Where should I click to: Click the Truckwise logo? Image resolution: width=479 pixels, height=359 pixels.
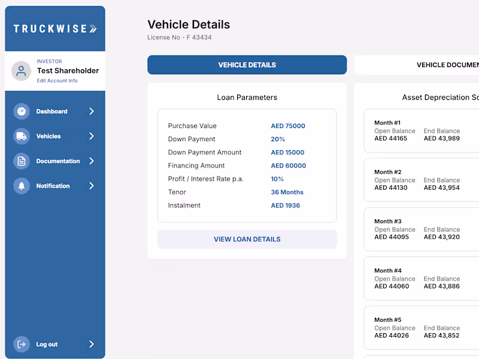55,29
